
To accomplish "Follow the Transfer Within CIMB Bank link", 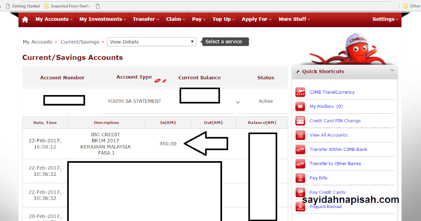I will (x=339, y=149).
